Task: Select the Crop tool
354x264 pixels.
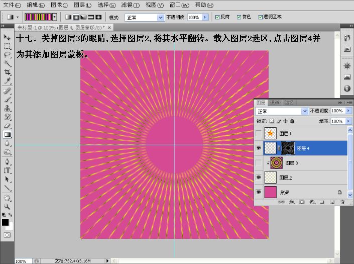Action: coord(7,72)
